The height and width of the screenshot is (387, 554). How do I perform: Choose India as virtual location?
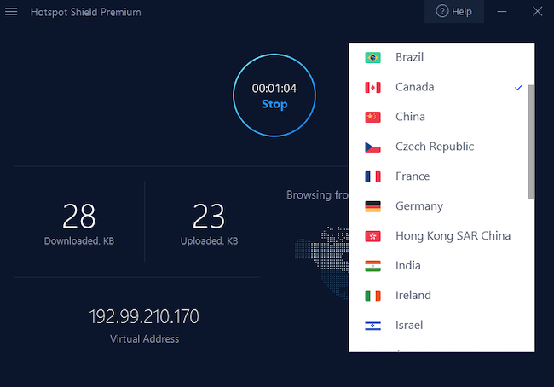tap(408, 266)
